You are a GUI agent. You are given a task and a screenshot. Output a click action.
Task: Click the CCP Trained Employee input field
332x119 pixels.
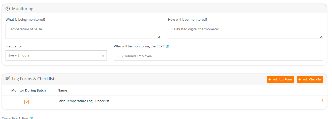click(218, 56)
